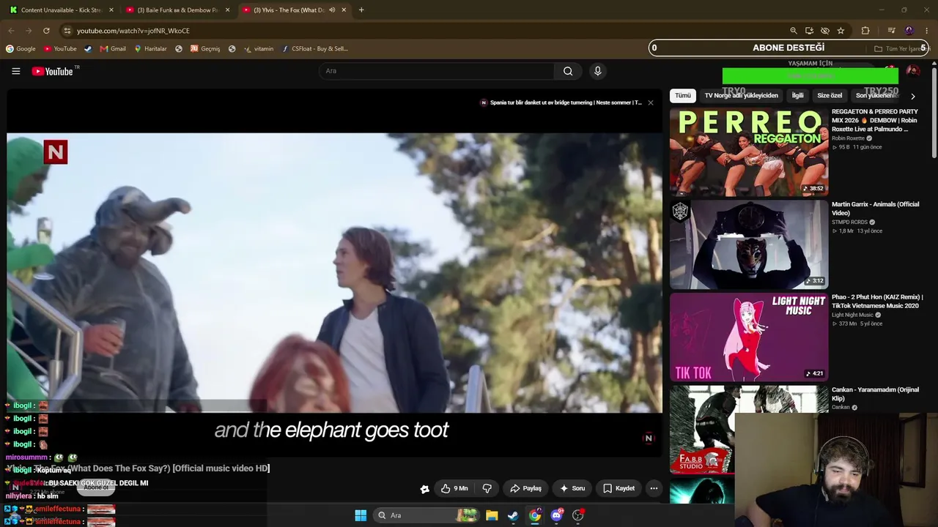Open the PERREO Reggaeton video thumbnail
938x527 pixels.
pos(749,152)
